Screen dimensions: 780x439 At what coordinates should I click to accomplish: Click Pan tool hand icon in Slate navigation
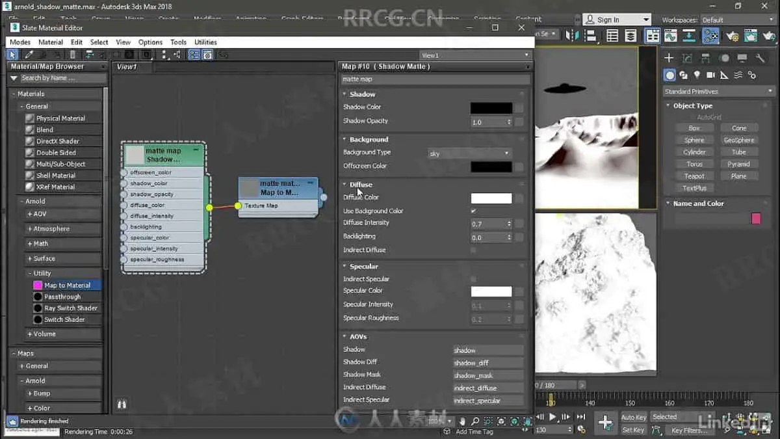(462, 421)
